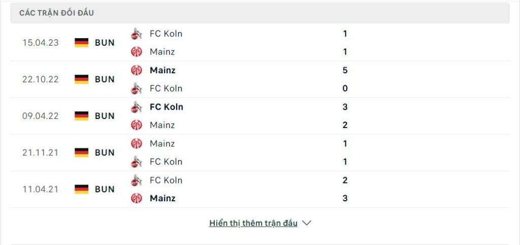Click FC Koln crest in 15.04.23 match
The height and width of the screenshot is (245, 520).
pyautogui.click(x=136, y=34)
